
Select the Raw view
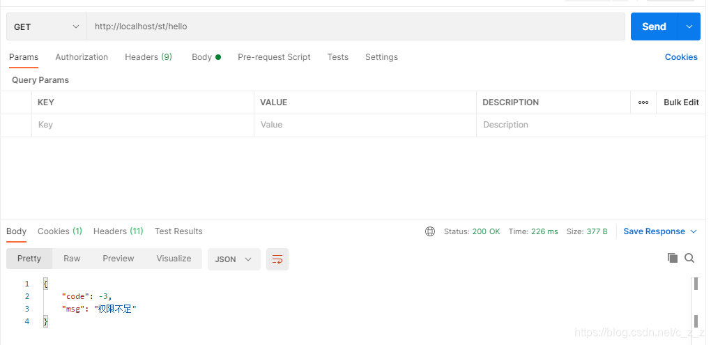click(72, 259)
